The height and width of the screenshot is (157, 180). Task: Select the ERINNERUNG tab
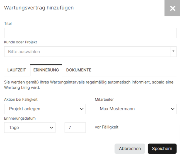click(x=46, y=70)
